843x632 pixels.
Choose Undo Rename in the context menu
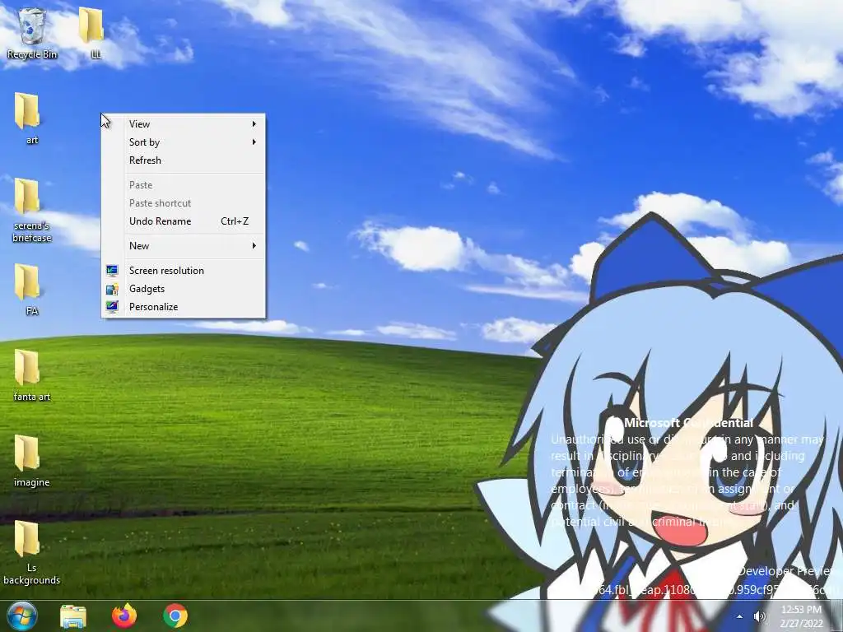[184, 221]
